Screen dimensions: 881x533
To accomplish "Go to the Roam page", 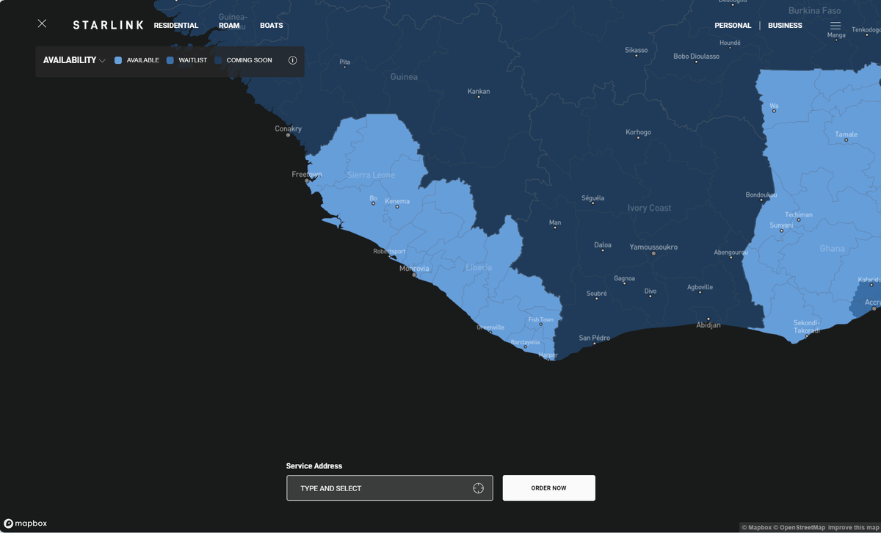I will 229,26.
